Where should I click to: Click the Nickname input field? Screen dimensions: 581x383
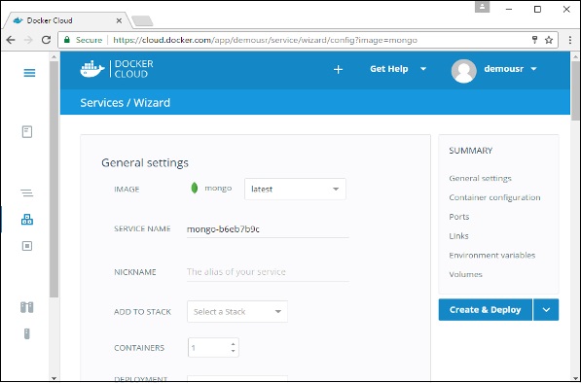click(x=268, y=272)
